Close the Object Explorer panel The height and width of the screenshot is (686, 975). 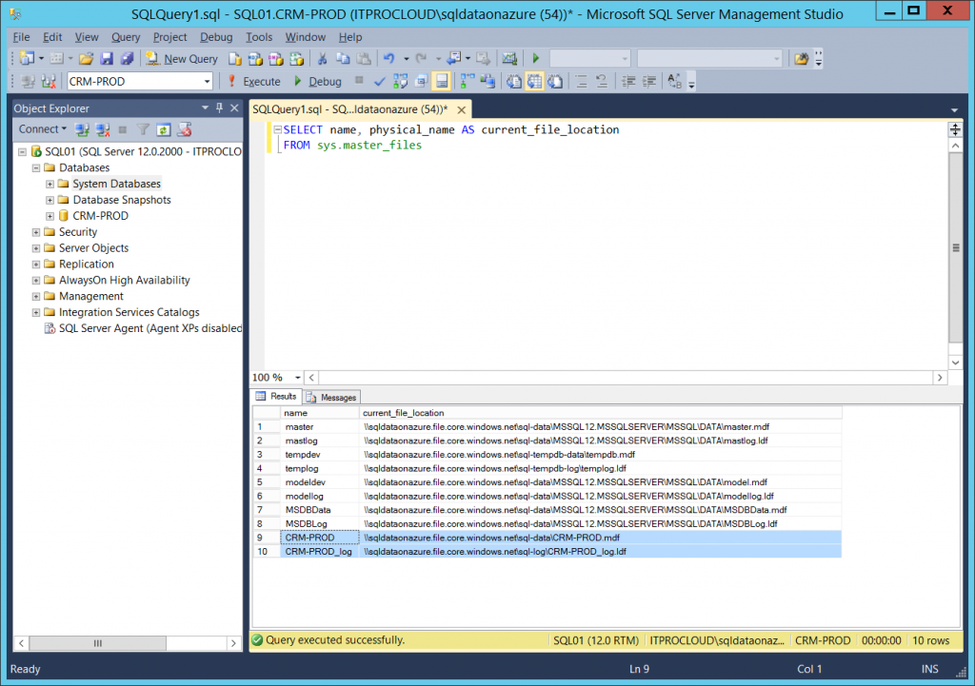pos(234,108)
